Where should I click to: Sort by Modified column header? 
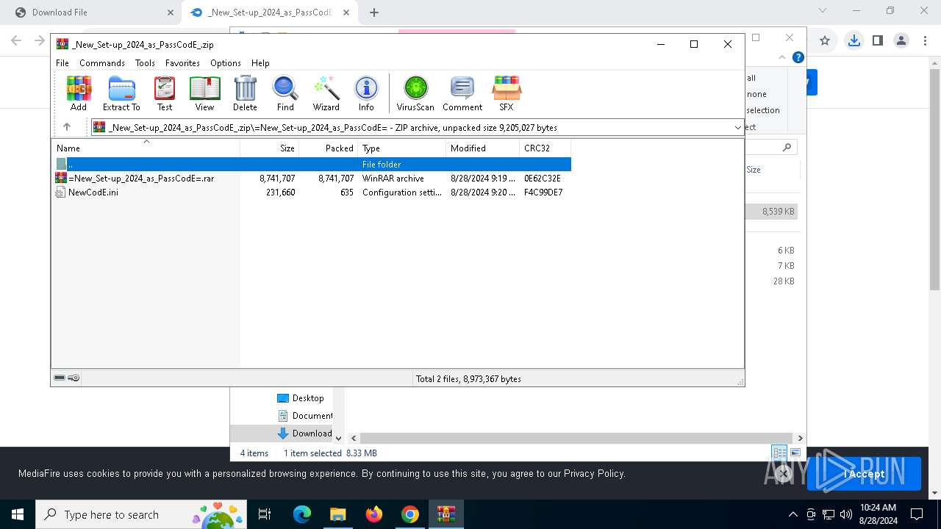[x=483, y=148]
